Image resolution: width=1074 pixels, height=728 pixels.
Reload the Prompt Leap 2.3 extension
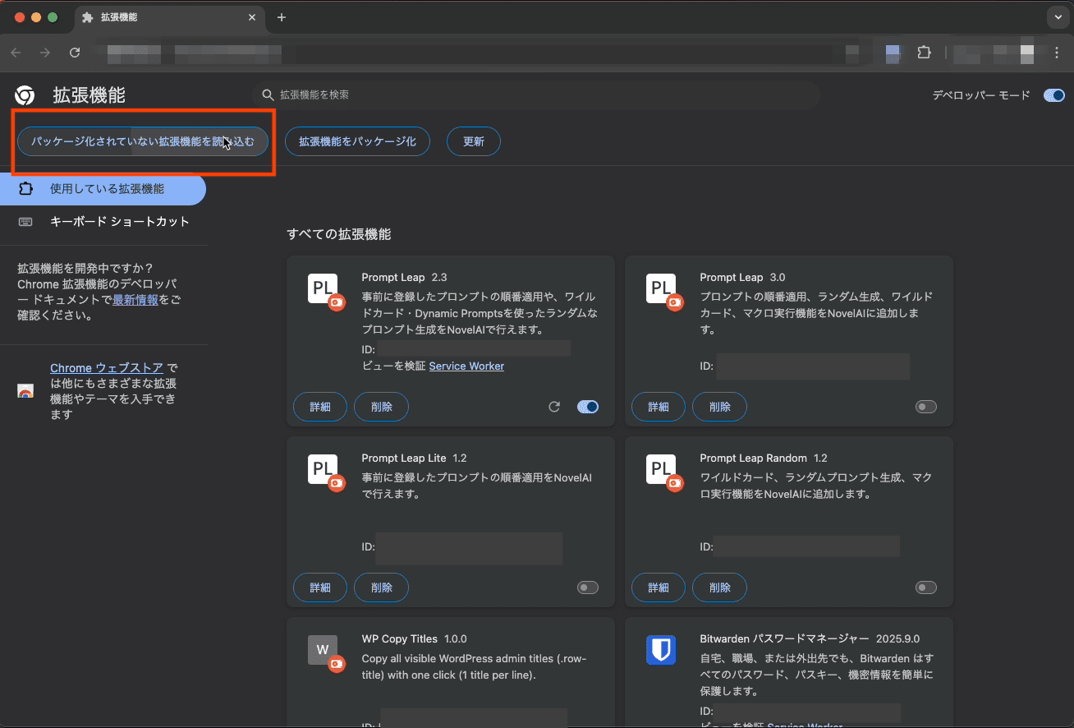(554, 407)
